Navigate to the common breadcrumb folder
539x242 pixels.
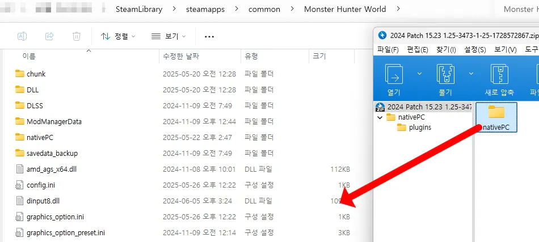(264, 9)
